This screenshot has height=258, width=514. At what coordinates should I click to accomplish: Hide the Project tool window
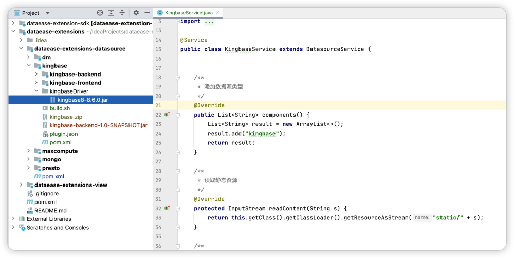[147, 13]
